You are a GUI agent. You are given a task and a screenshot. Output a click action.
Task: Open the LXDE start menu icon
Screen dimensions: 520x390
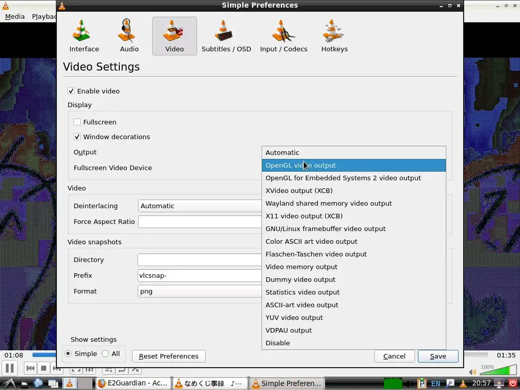pyautogui.click(x=9, y=383)
